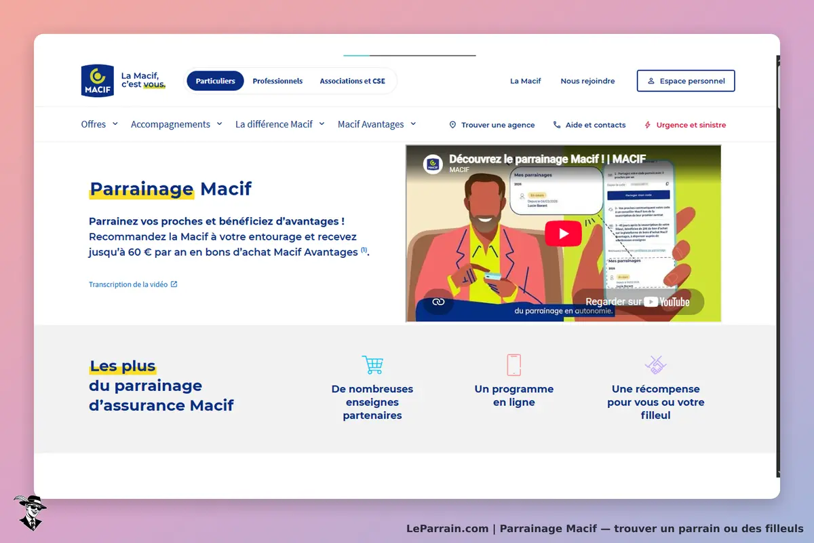Open the La Macif link
Viewport: 814px width, 543px height.
(x=526, y=81)
